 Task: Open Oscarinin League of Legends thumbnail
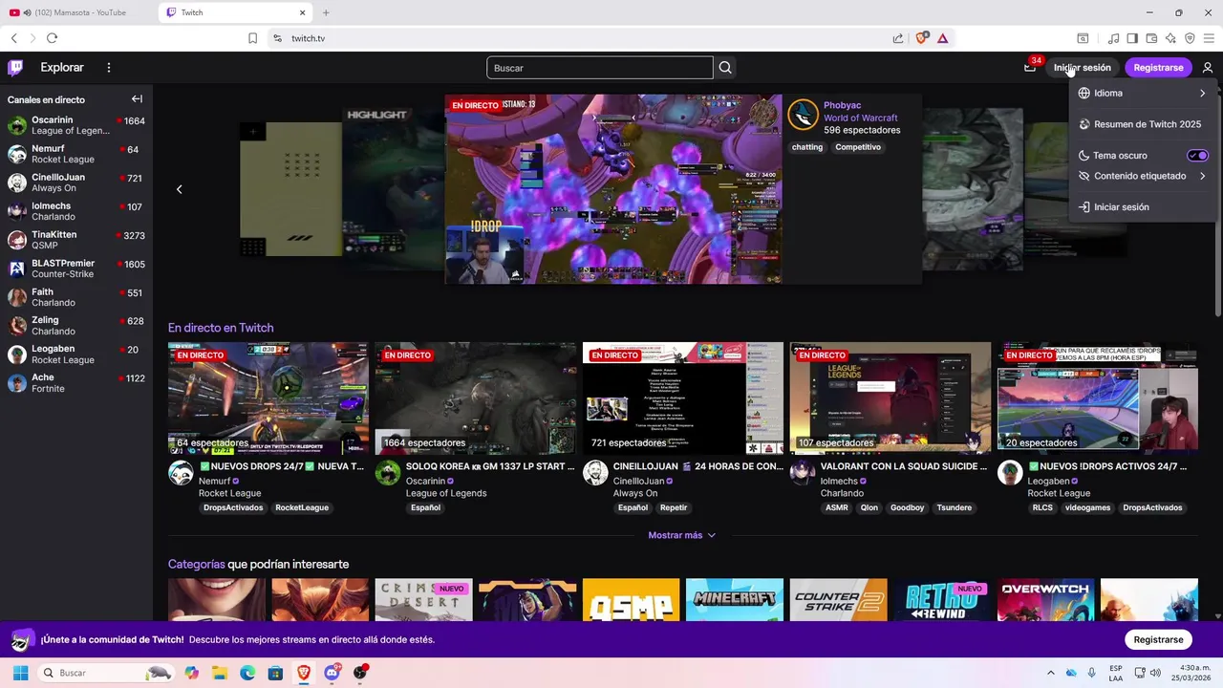pos(476,398)
